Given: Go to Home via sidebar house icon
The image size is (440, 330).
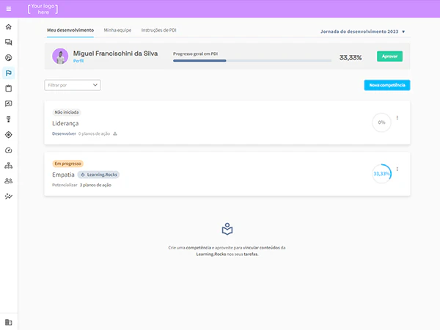Looking at the screenshot, I should (9, 27).
